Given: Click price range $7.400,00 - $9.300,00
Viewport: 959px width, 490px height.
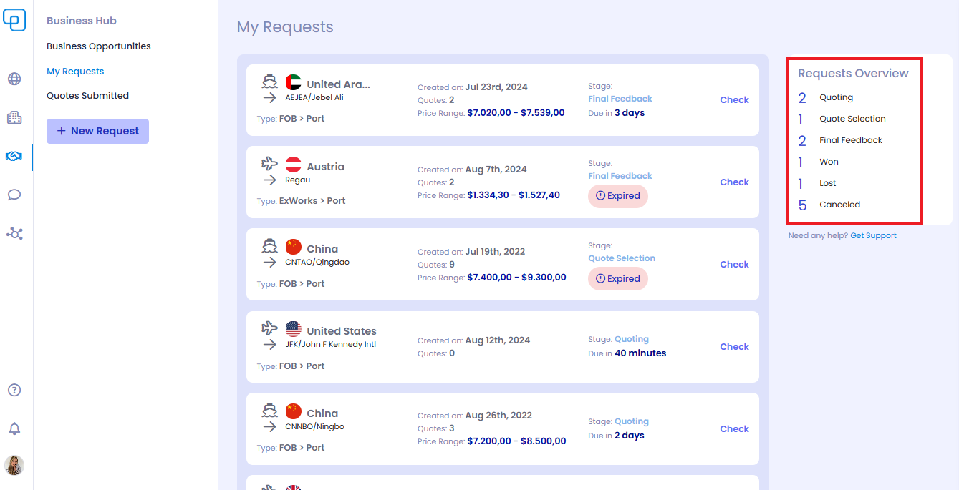Looking at the screenshot, I should pos(516,278).
